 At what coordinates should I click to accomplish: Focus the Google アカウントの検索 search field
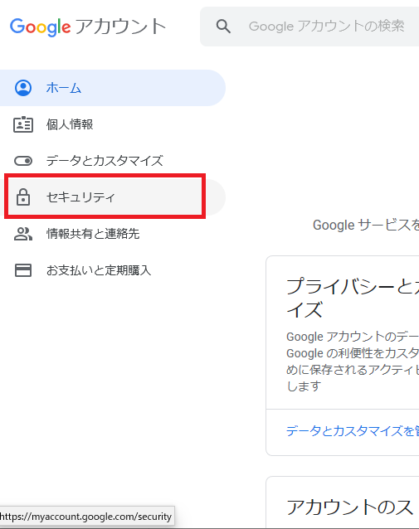309,27
